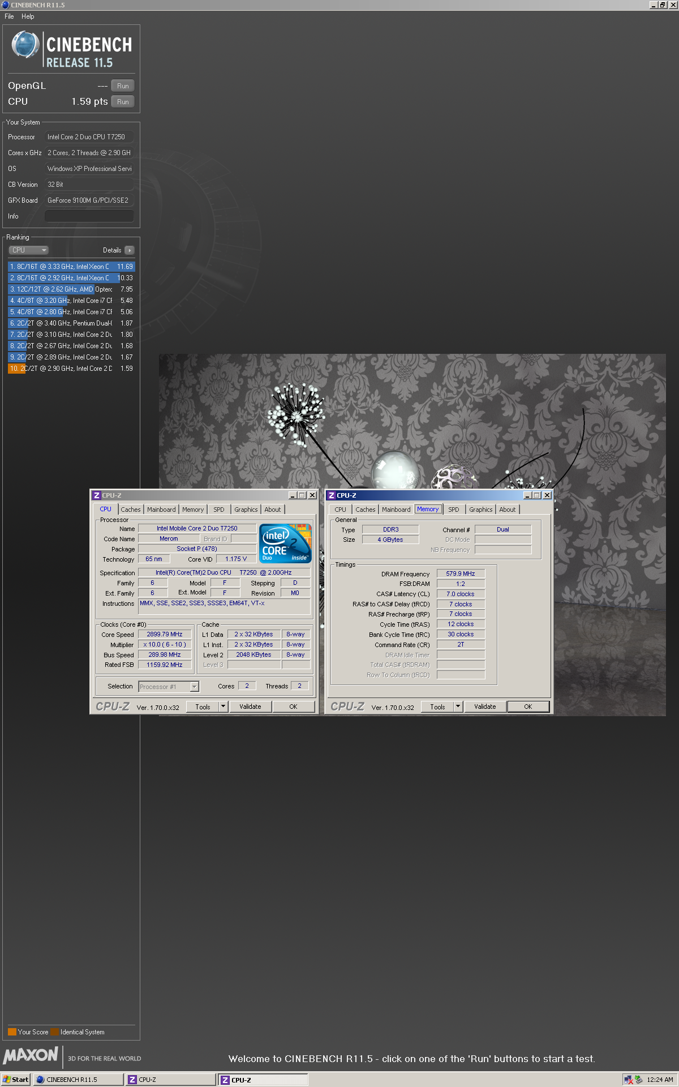Viewport: 679px width, 1087px height.
Task: Switch to Caches tab in right CPU-Z
Action: point(366,510)
